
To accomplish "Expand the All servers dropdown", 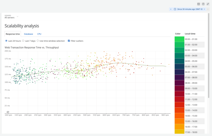I will pyautogui.click(x=12, y=16).
